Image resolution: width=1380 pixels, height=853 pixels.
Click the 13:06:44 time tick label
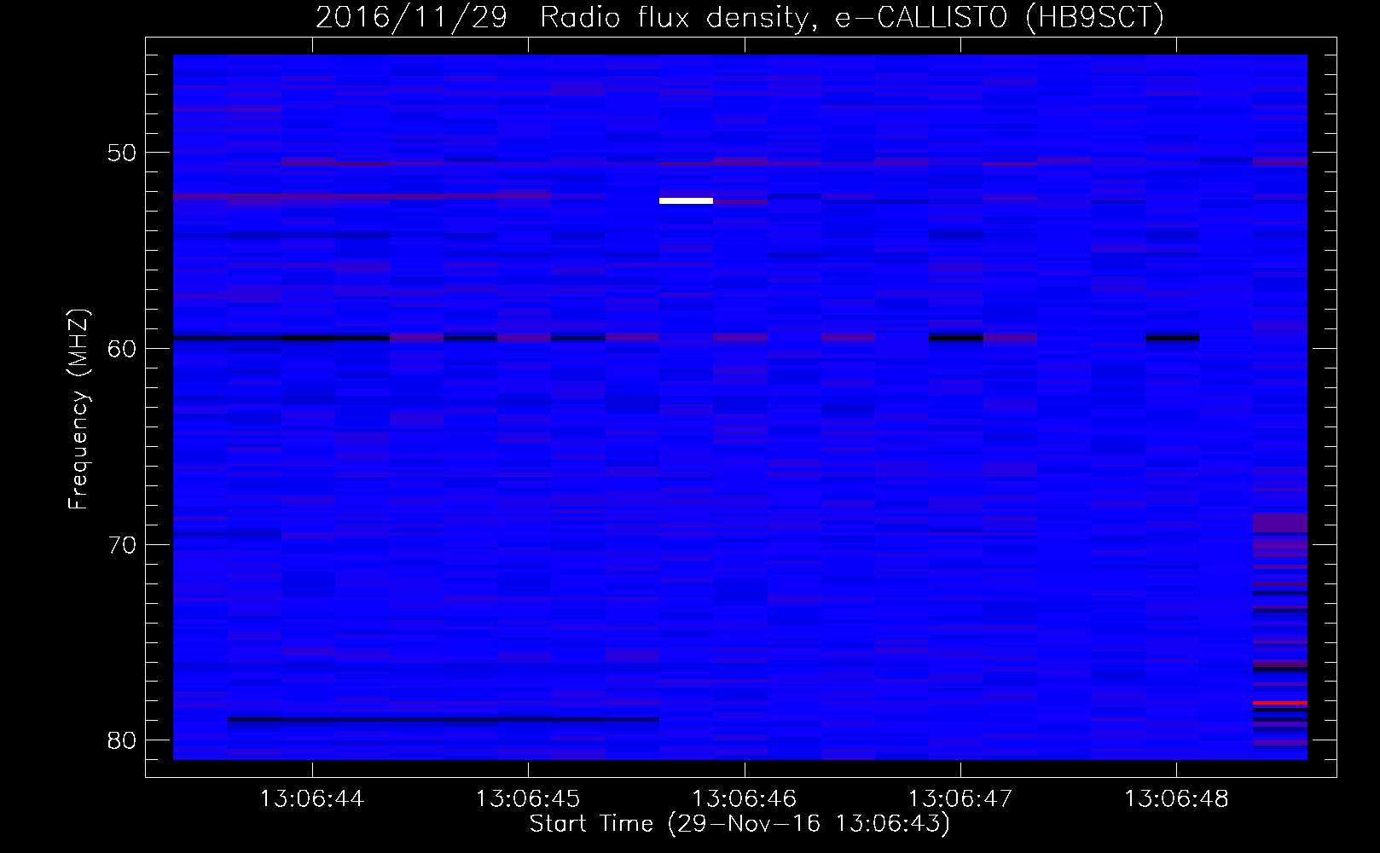[x=312, y=799]
